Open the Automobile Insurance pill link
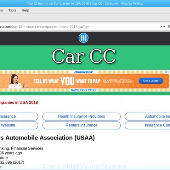Image resolution: width=170 pixels, height=170 pixels. click(x=147, y=117)
